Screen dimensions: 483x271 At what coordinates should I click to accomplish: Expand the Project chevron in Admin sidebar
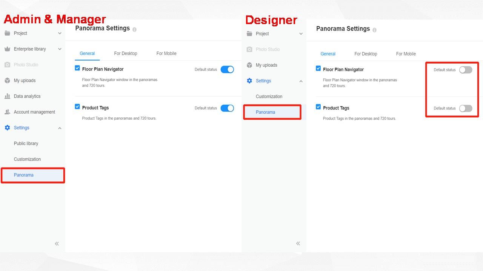(60, 33)
